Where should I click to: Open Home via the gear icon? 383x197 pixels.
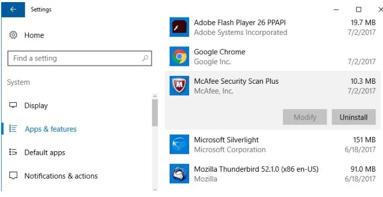point(13,35)
